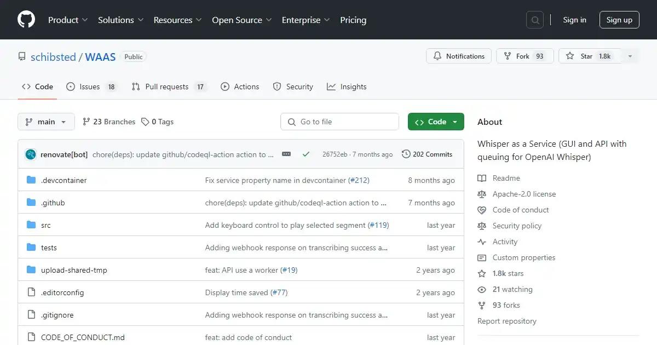Open the 23 Branches link

pyautogui.click(x=108, y=122)
